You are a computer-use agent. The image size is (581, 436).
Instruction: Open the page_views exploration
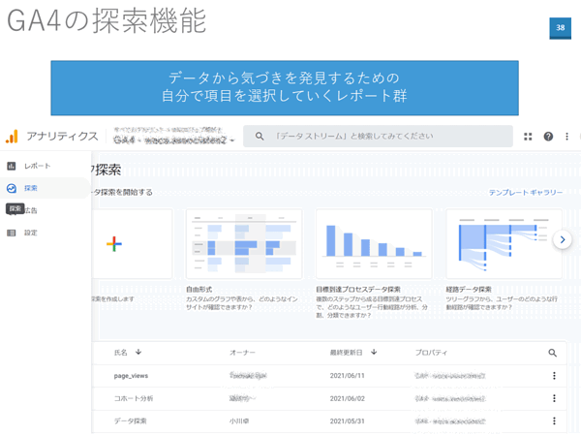coord(131,376)
